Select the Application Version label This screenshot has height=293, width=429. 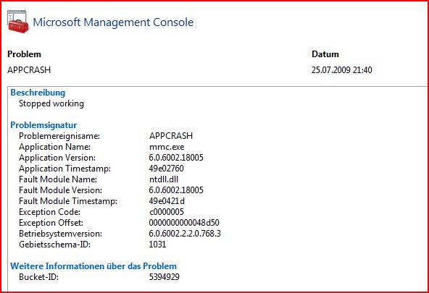(57, 158)
